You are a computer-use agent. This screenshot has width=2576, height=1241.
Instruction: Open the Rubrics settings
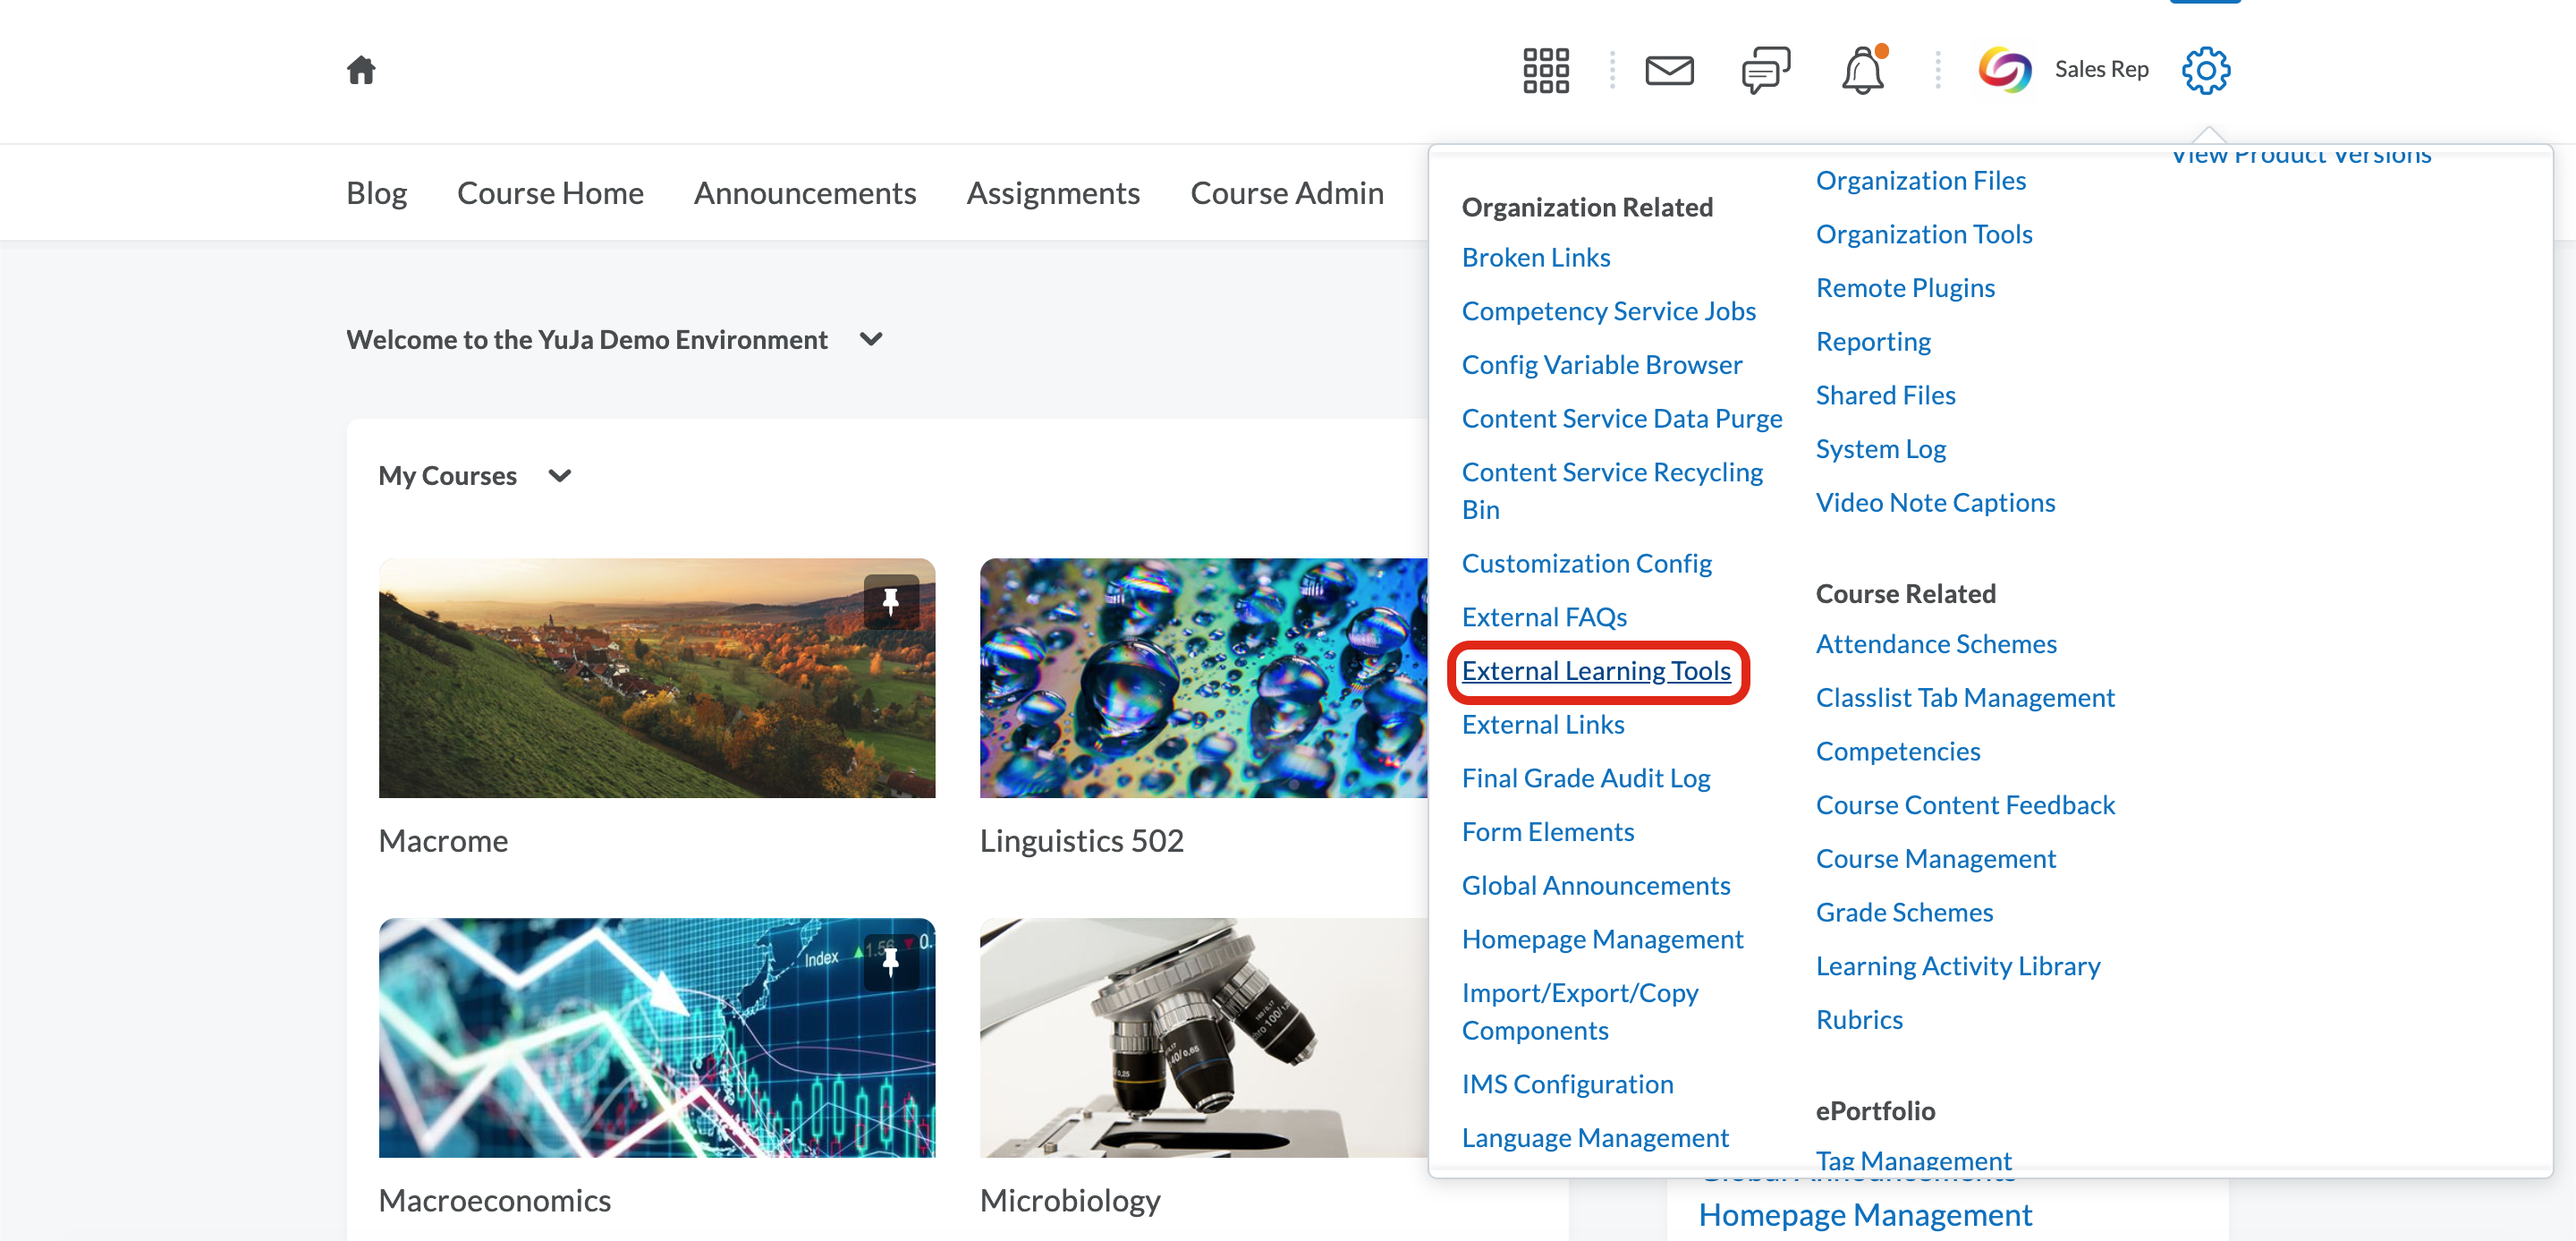point(1858,1018)
